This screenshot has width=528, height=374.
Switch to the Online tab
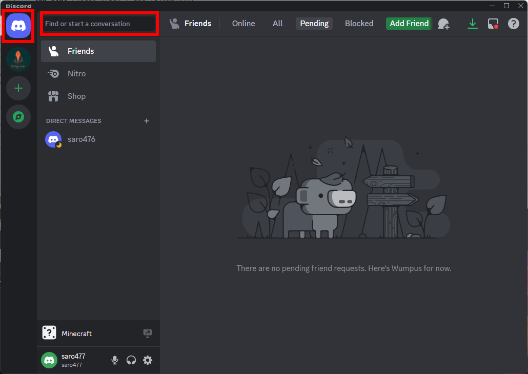pyautogui.click(x=243, y=24)
